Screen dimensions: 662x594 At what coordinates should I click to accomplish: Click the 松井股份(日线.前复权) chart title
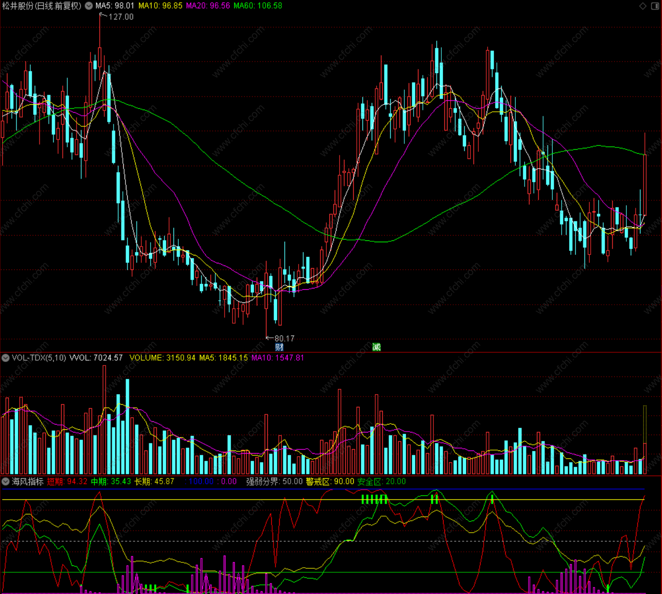tap(42, 6)
